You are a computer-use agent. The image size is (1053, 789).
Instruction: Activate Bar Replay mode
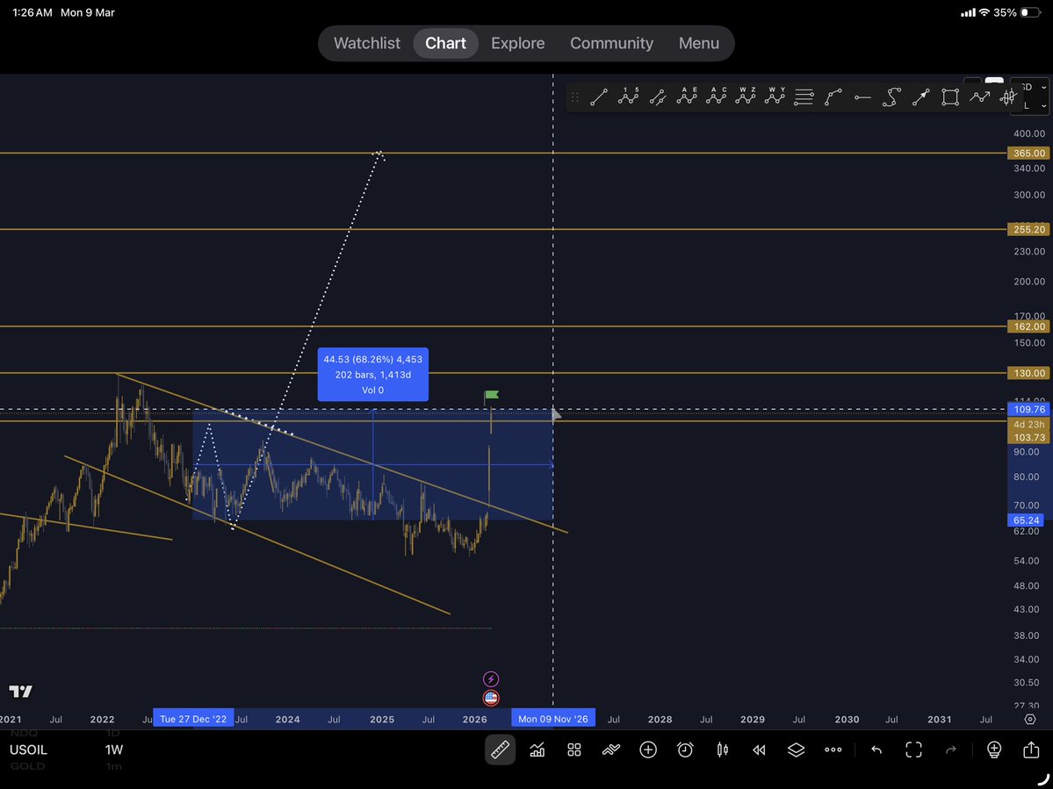[x=759, y=750]
